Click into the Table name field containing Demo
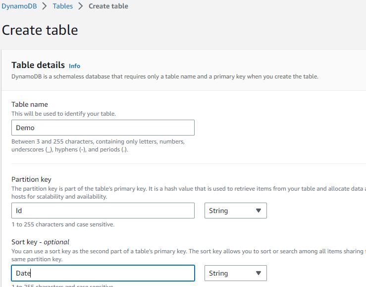This screenshot has height=287, width=366. point(103,128)
